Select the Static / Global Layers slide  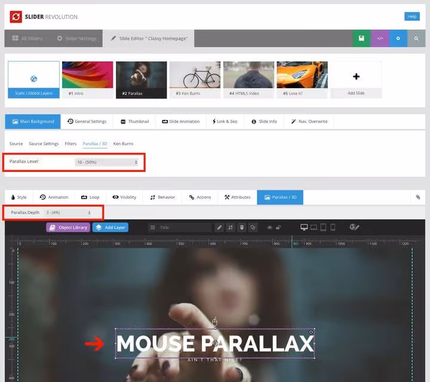pyautogui.click(x=33, y=79)
